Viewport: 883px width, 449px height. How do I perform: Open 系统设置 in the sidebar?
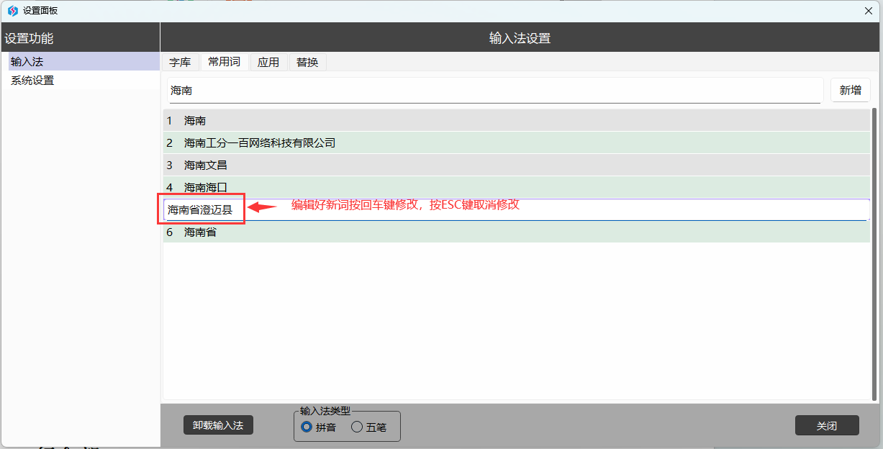[x=83, y=81]
